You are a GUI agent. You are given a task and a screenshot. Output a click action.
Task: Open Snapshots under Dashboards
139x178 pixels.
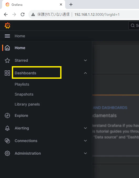click(24, 94)
